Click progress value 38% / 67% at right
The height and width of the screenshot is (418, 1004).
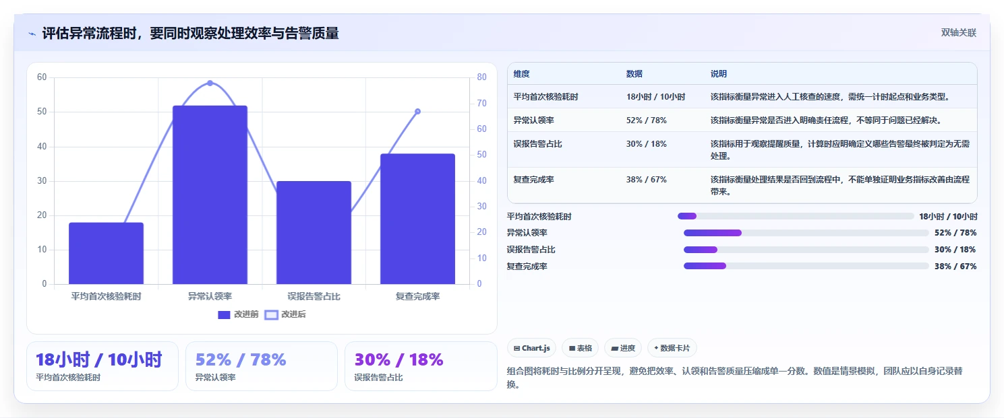coord(955,266)
